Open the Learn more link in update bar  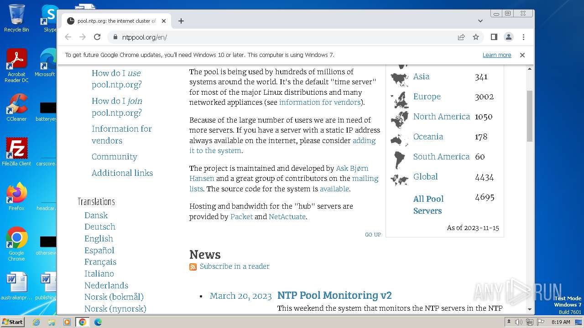tap(497, 55)
